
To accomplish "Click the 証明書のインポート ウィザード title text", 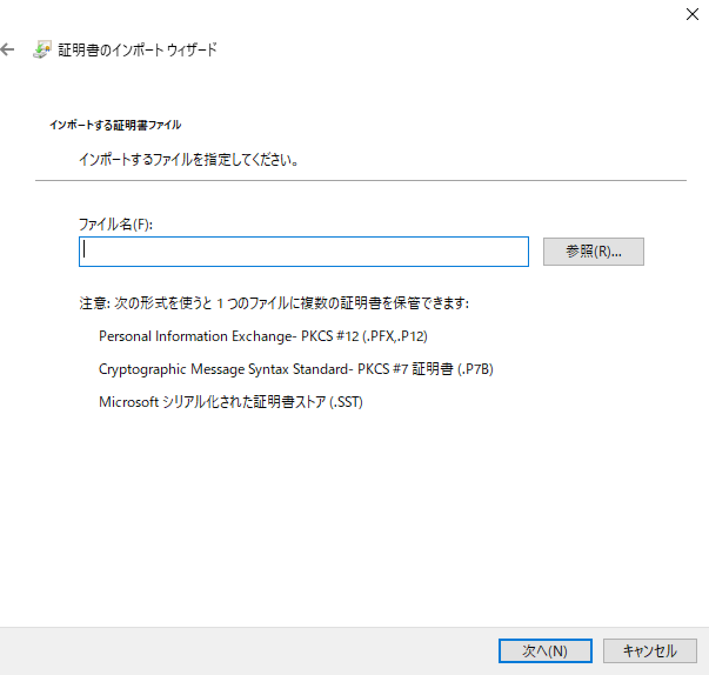I will [138, 50].
